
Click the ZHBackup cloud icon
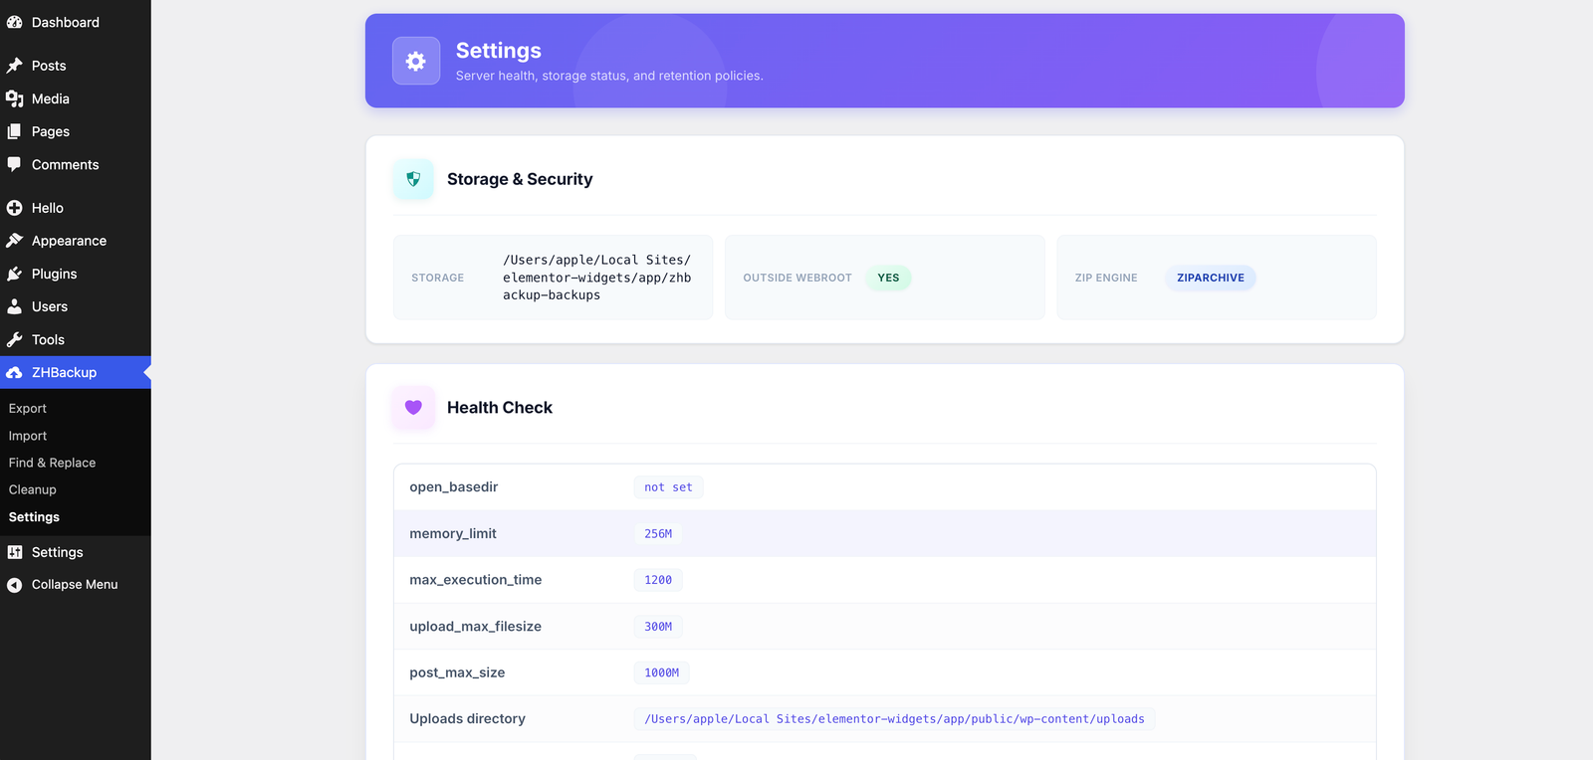(x=15, y=372)
